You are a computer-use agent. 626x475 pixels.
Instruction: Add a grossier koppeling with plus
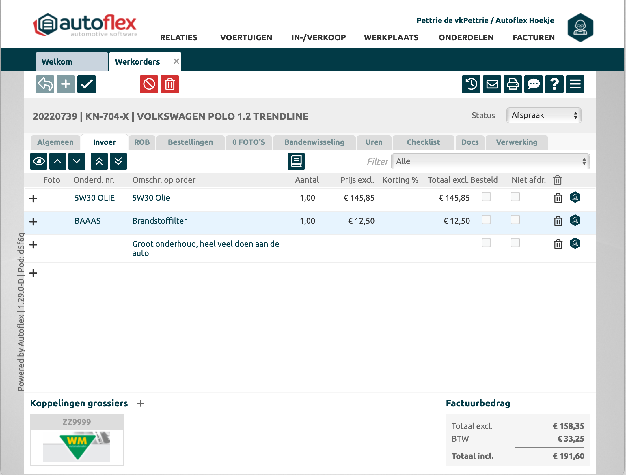pyautogui.click(x=140, y=403)
